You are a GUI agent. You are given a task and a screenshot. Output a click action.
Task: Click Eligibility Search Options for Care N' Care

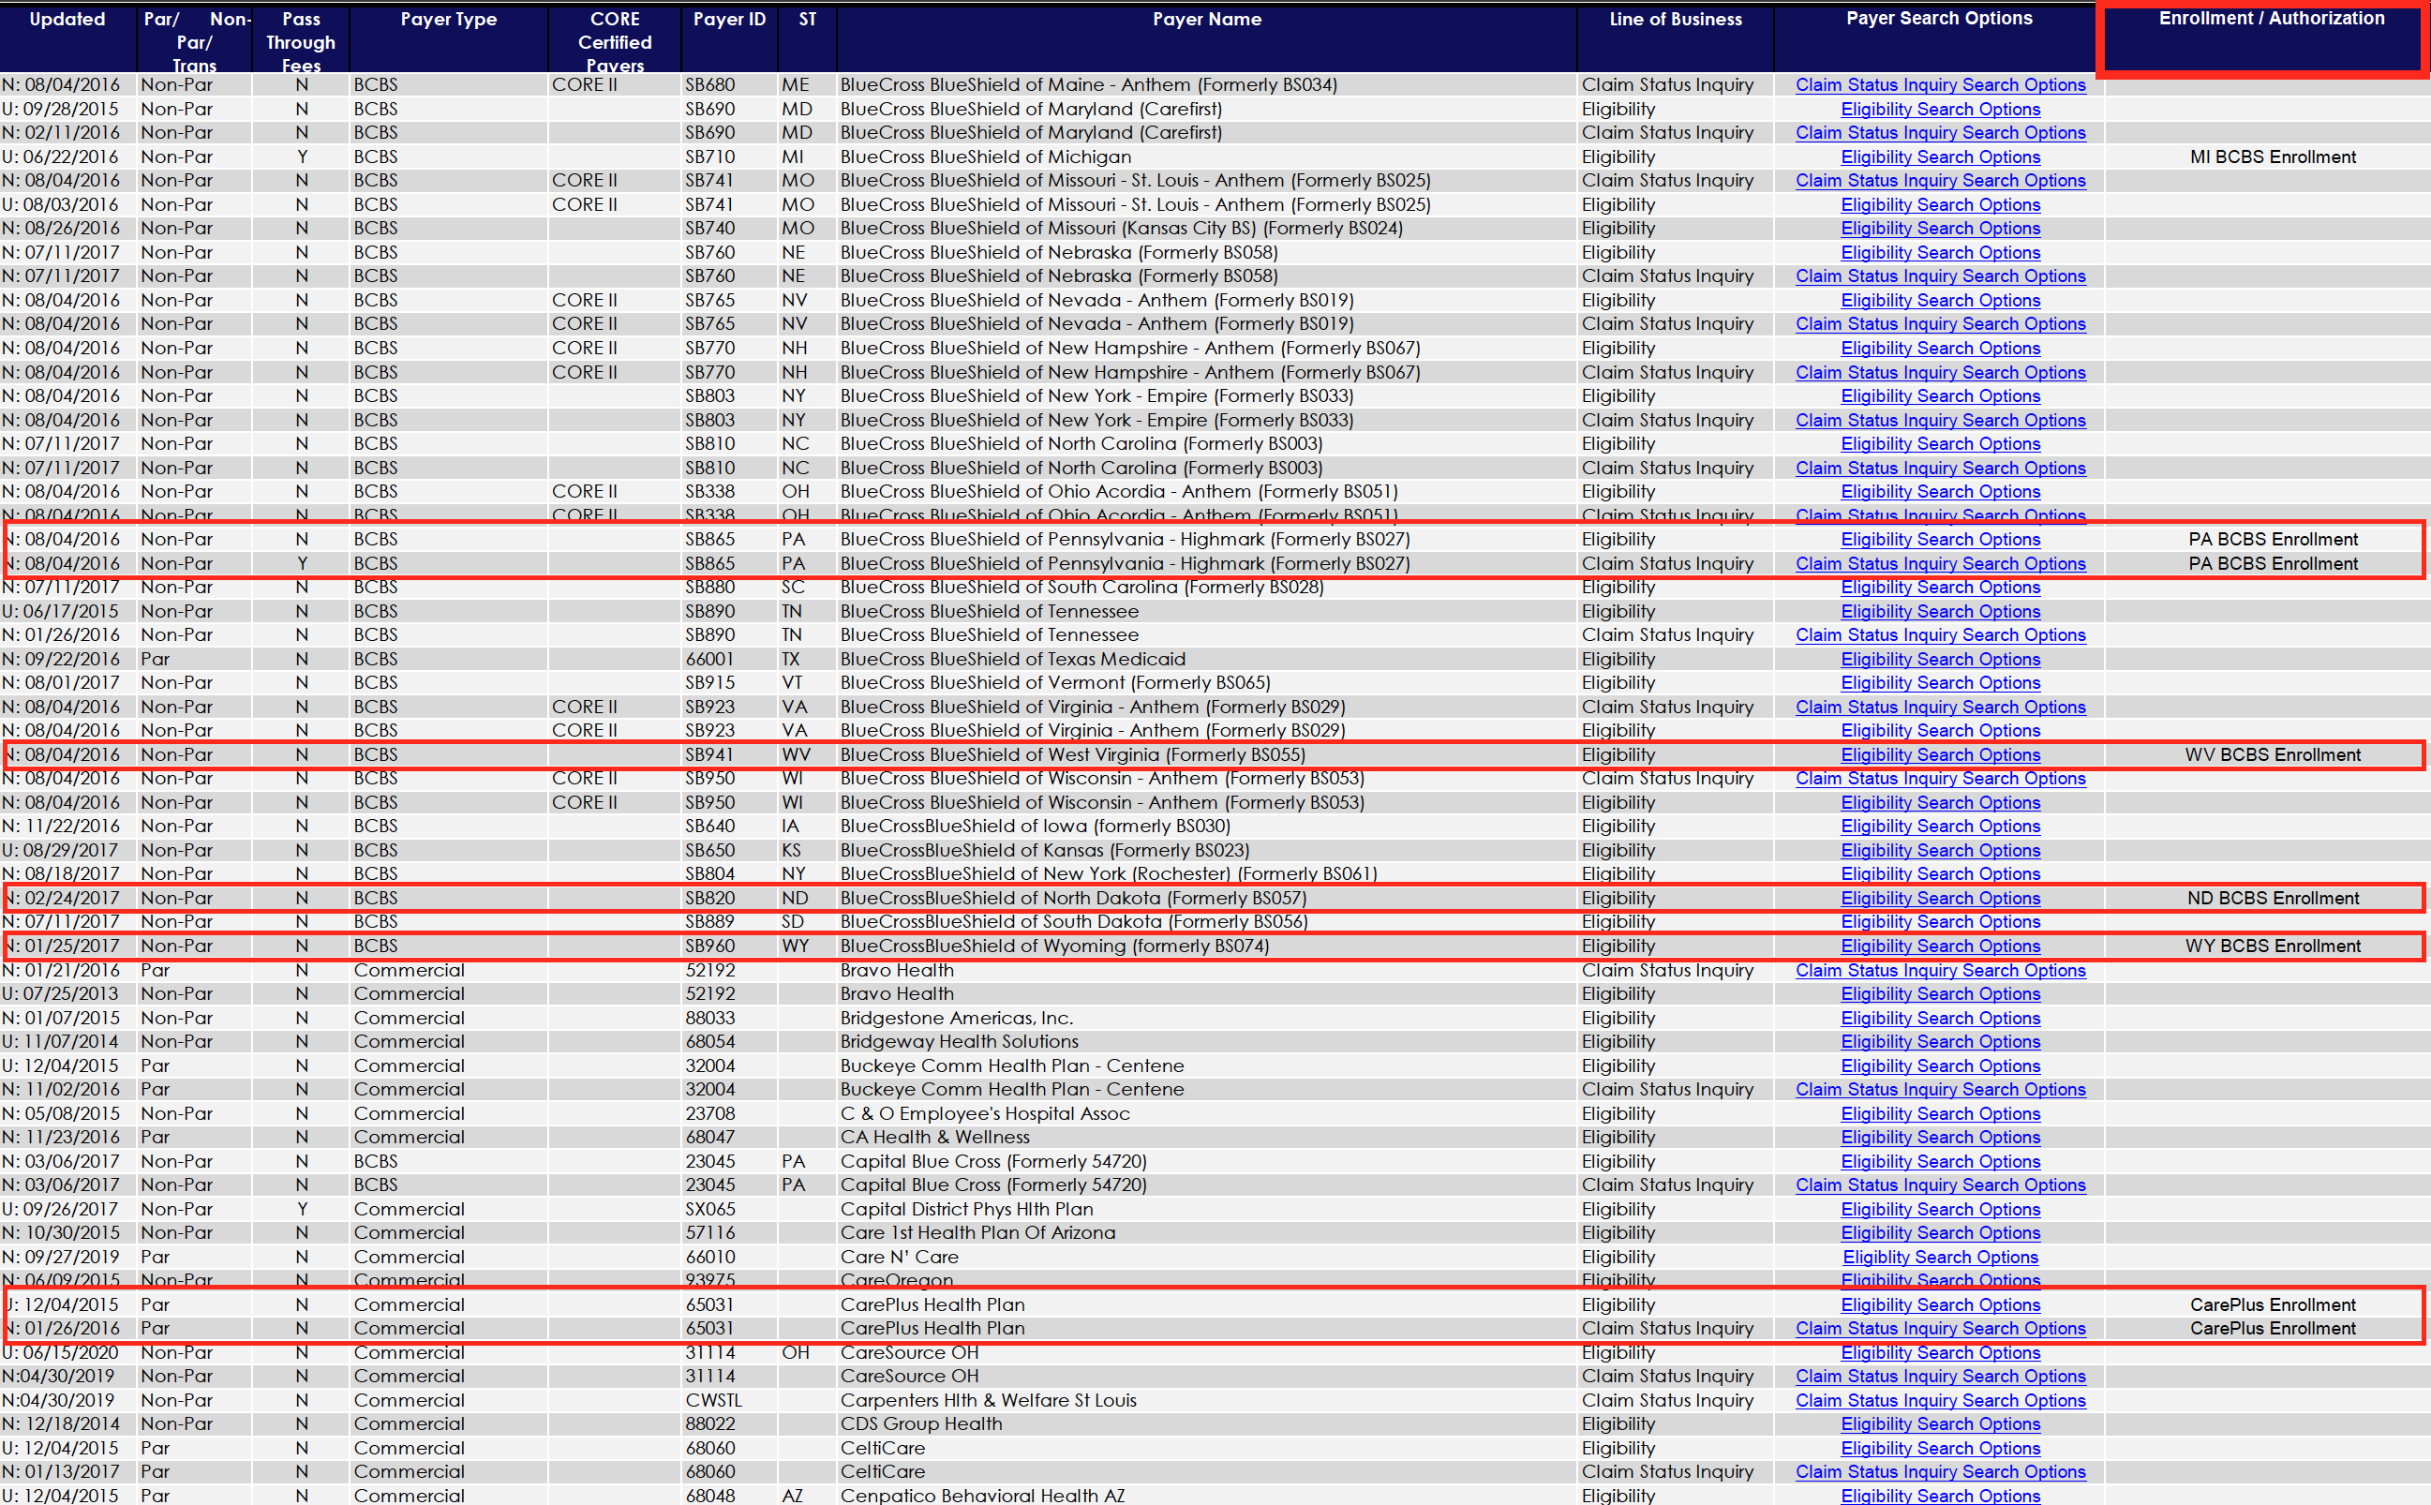[1939, 1256]
